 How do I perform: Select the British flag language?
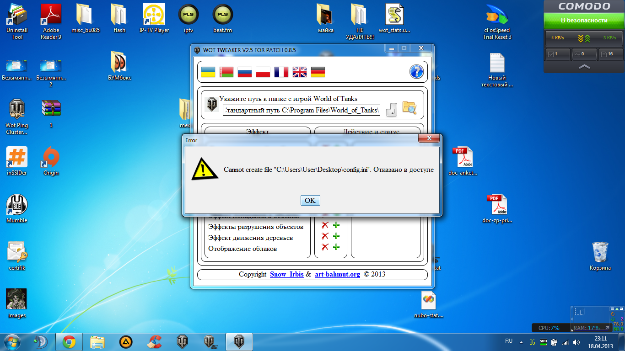[300, 72]
